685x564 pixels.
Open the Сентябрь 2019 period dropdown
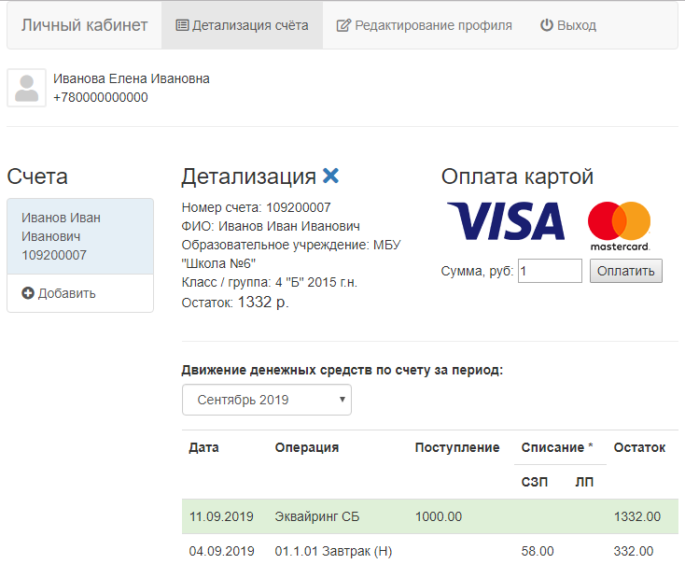pyautogui.click(x=267, y=400)
